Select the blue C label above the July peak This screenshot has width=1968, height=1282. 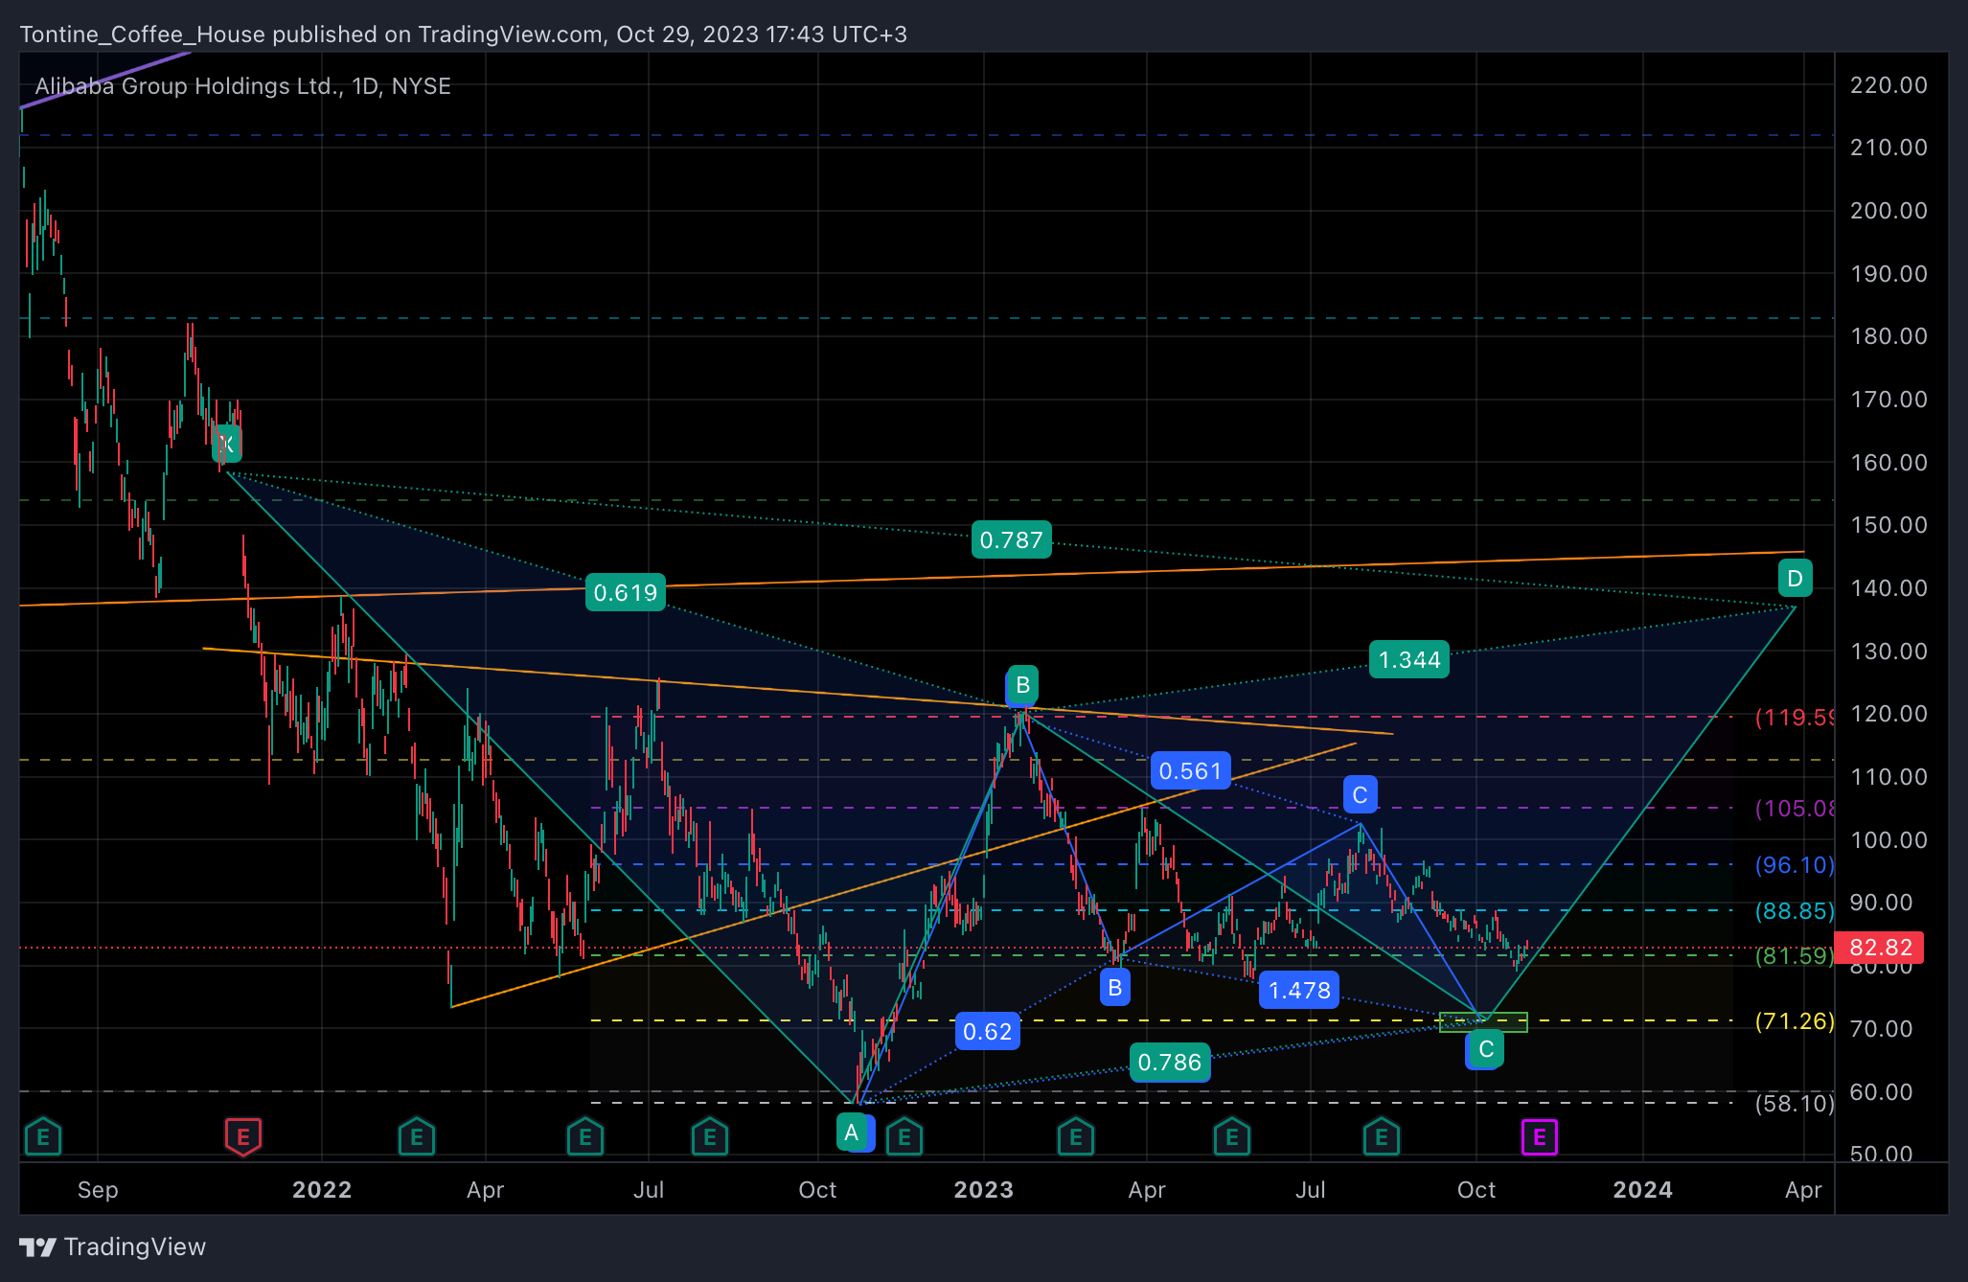tap(1360, 795)
